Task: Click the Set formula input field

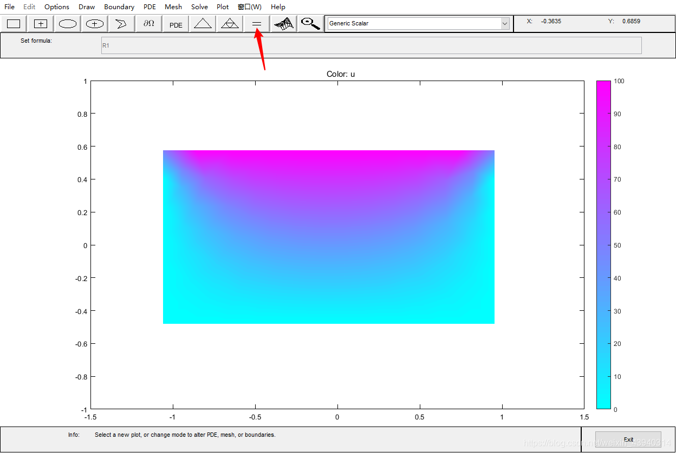Action: point(372,45)
